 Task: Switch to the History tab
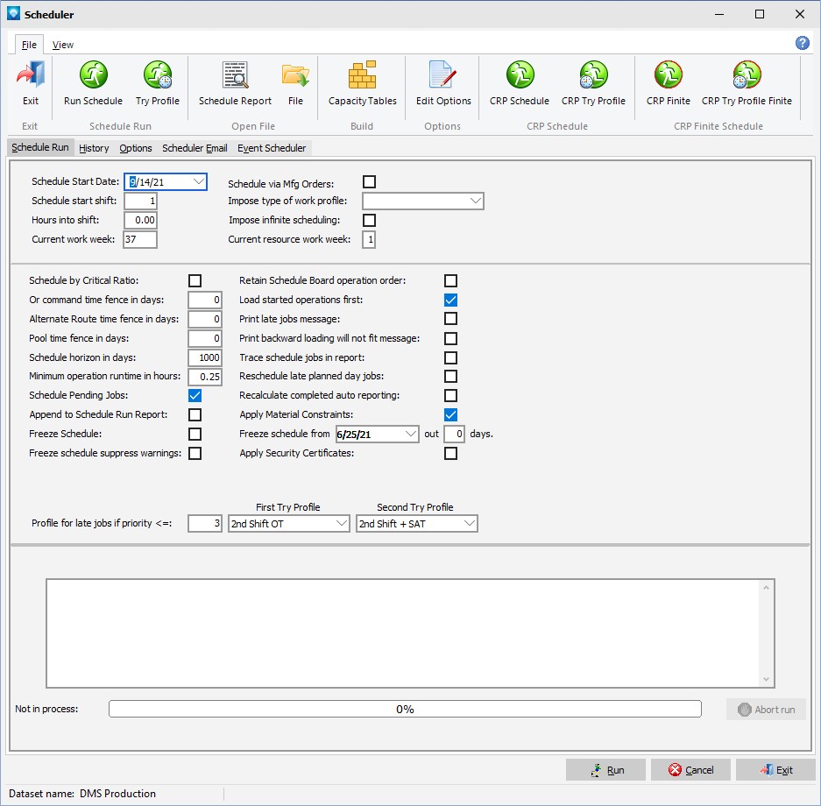pos(94,148)
